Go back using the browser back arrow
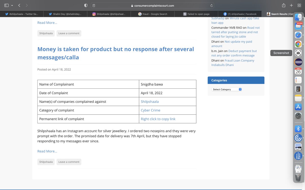 pyautogui.click(x=19, y=5)
